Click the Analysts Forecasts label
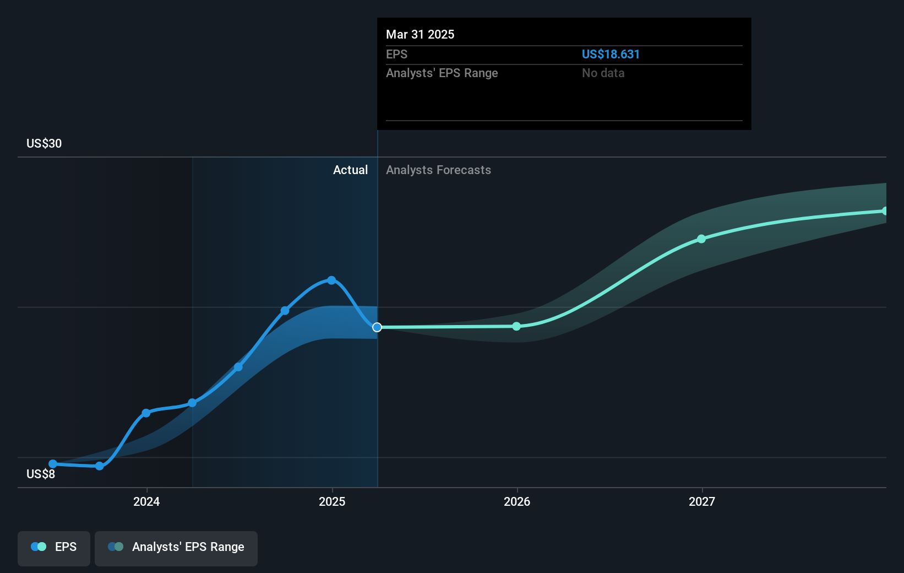The width and height of the screenshot is (904, 573). (x=438, y=170)
